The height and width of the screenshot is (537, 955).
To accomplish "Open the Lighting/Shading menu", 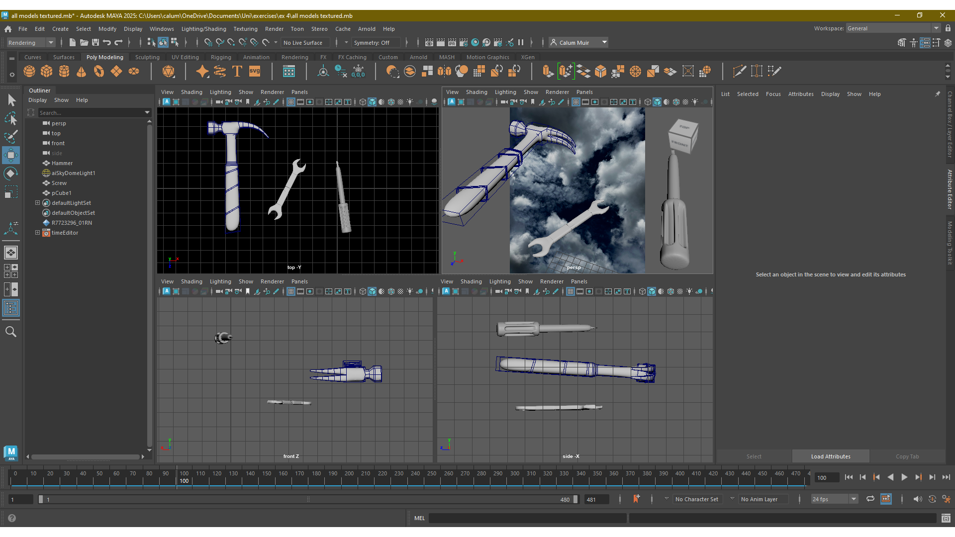I will [x=203, y=29].
